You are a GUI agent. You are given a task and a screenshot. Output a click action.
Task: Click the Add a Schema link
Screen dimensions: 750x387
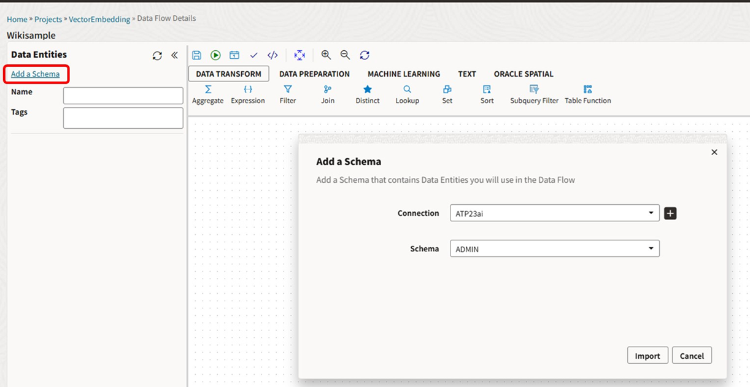[x=36, y=74]
